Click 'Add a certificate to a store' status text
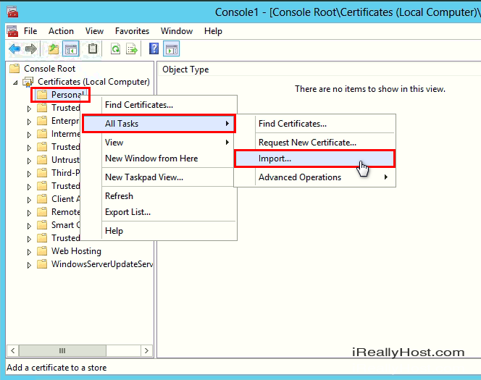Viewport: 481px width, 380px height. click(x=57, y=368)
